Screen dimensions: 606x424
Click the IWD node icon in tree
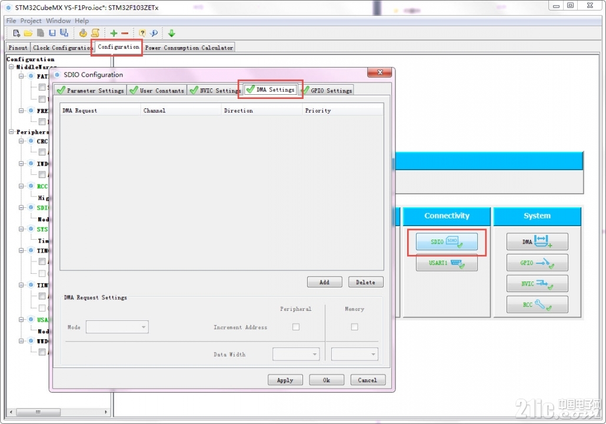(x=31, y=164)
